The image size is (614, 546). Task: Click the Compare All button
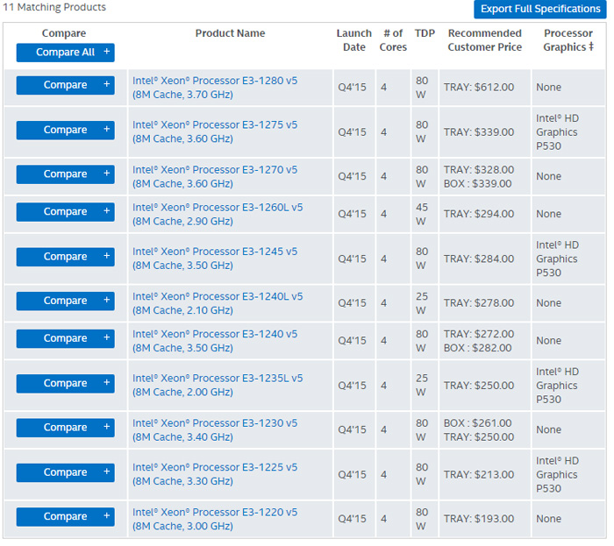[66, 53]
